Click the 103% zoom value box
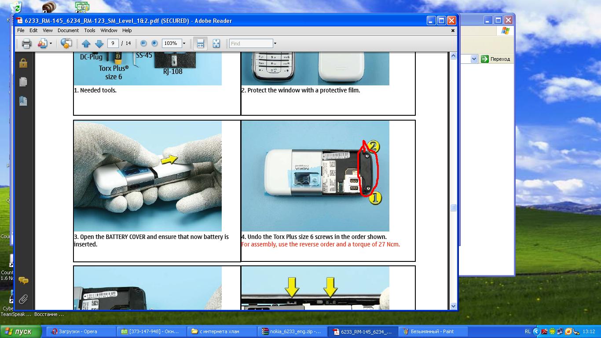Image resolution: width=601 pixels, height=338 pixels. tap(171, 43)
